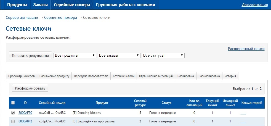Expand the Все продукты dropdown
271x126 pixels.
click(x=75, y=56)
